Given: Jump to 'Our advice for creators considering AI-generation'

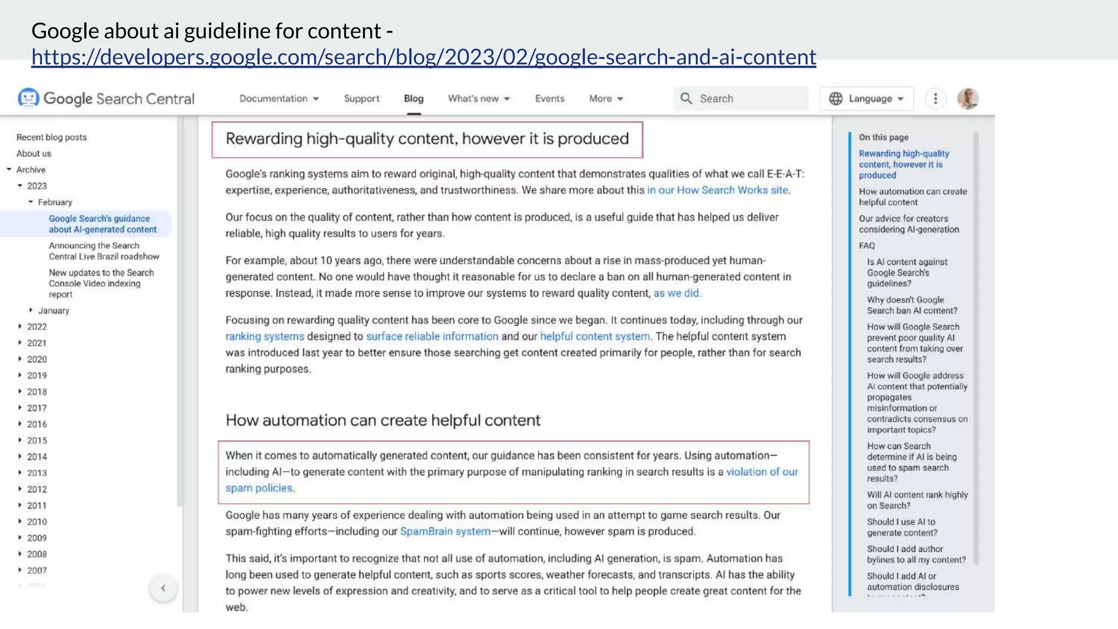Looking at the screenshot, I should [909, 224].
